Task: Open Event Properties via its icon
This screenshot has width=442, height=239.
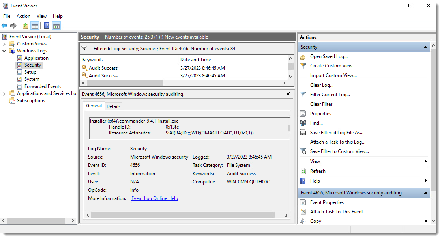Action: click(x=303, y=202)
